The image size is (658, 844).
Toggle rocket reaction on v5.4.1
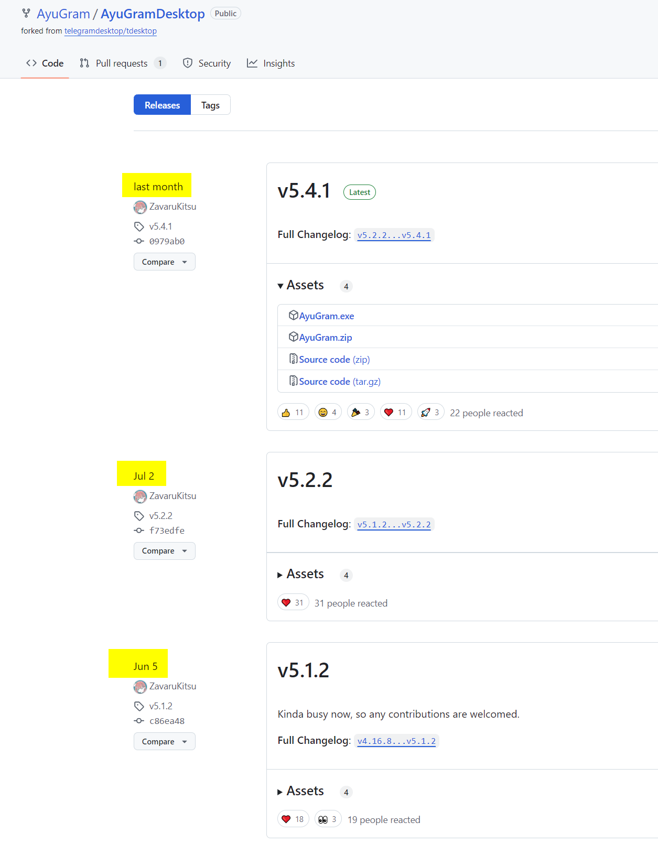(431, 412)
